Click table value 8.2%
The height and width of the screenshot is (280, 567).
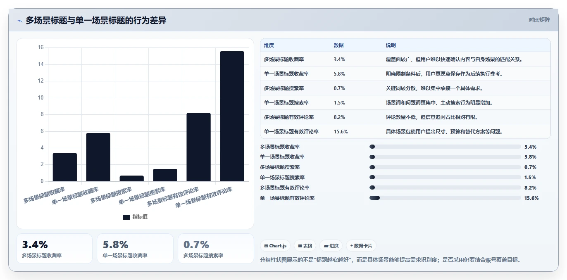tap(339, 117)
